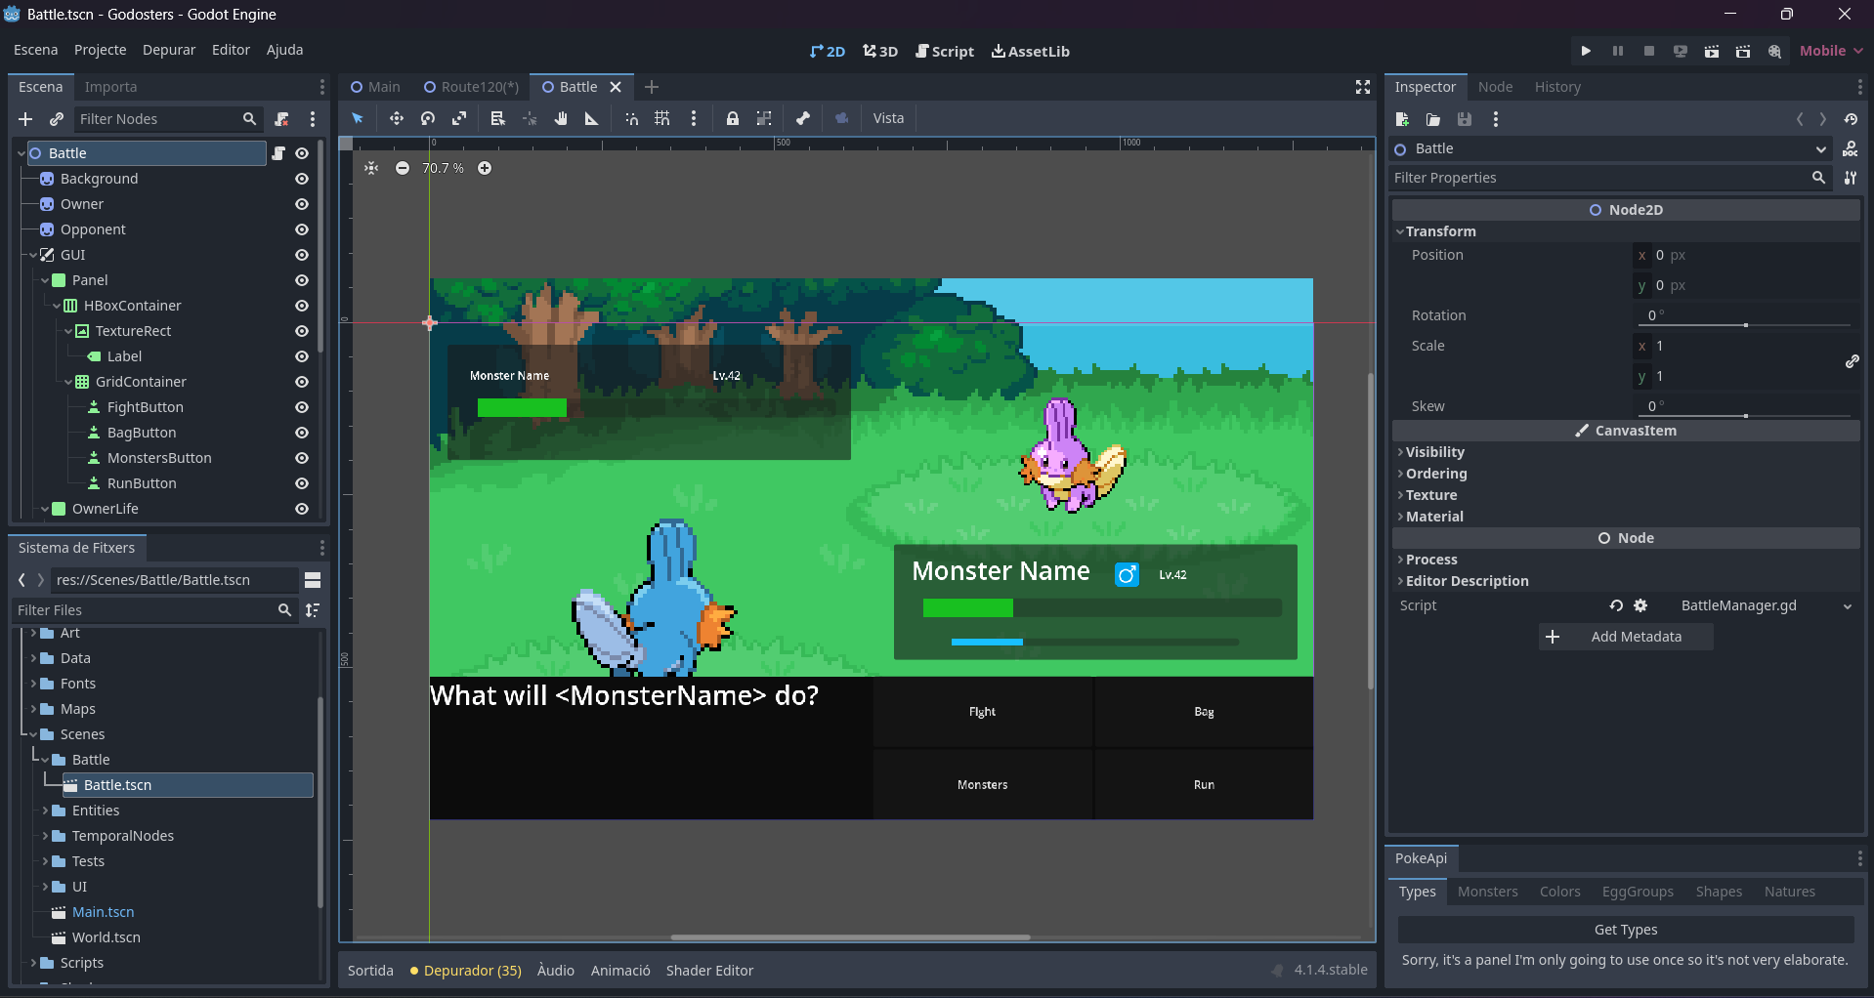Toggle visibility of GUI node

pyautogui.click(x=302, y=255)
